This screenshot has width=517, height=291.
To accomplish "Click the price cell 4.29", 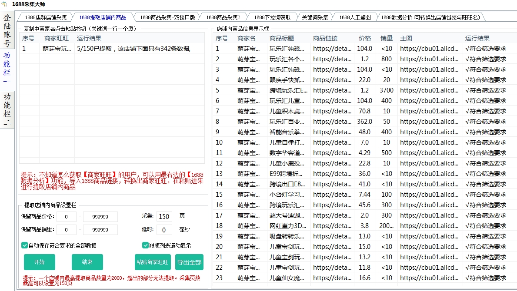I will (365, 153).
